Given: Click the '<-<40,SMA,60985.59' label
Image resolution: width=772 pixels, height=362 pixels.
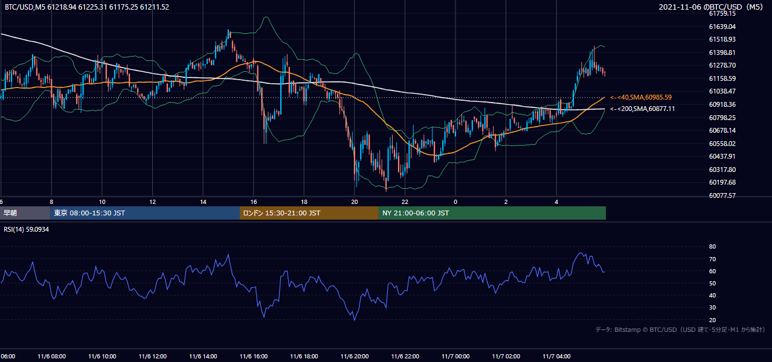Looking at the screenshot, I should pos(640,97).
